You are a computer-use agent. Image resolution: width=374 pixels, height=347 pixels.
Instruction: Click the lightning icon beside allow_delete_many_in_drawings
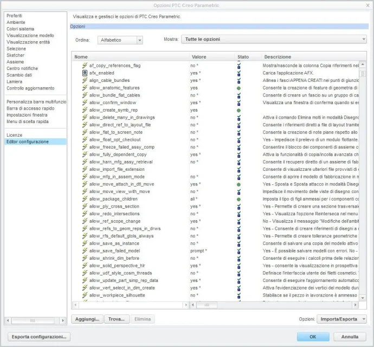[85, 117]
